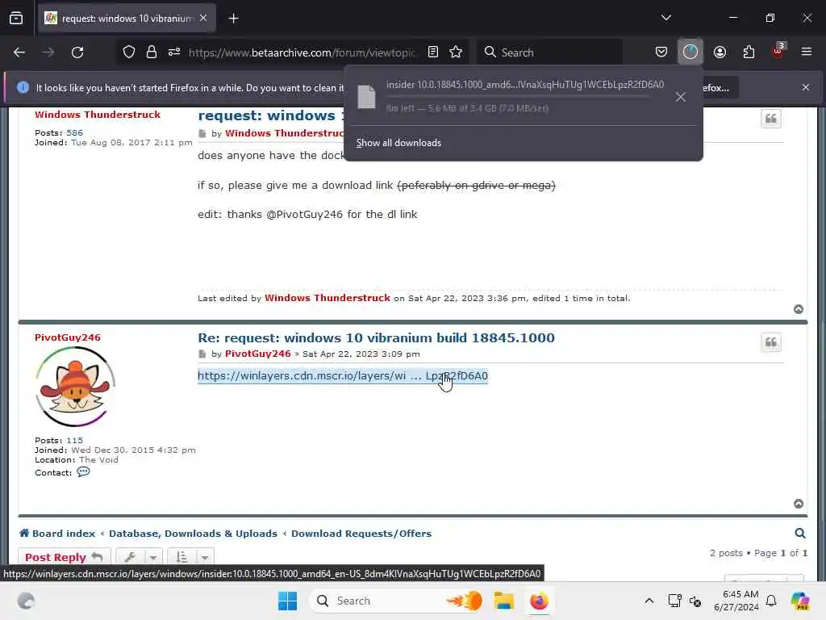Screen dimensions: 826x620
Task: Open PivotGuy246 username link in sidebar
Action: [x=68, y=337]
